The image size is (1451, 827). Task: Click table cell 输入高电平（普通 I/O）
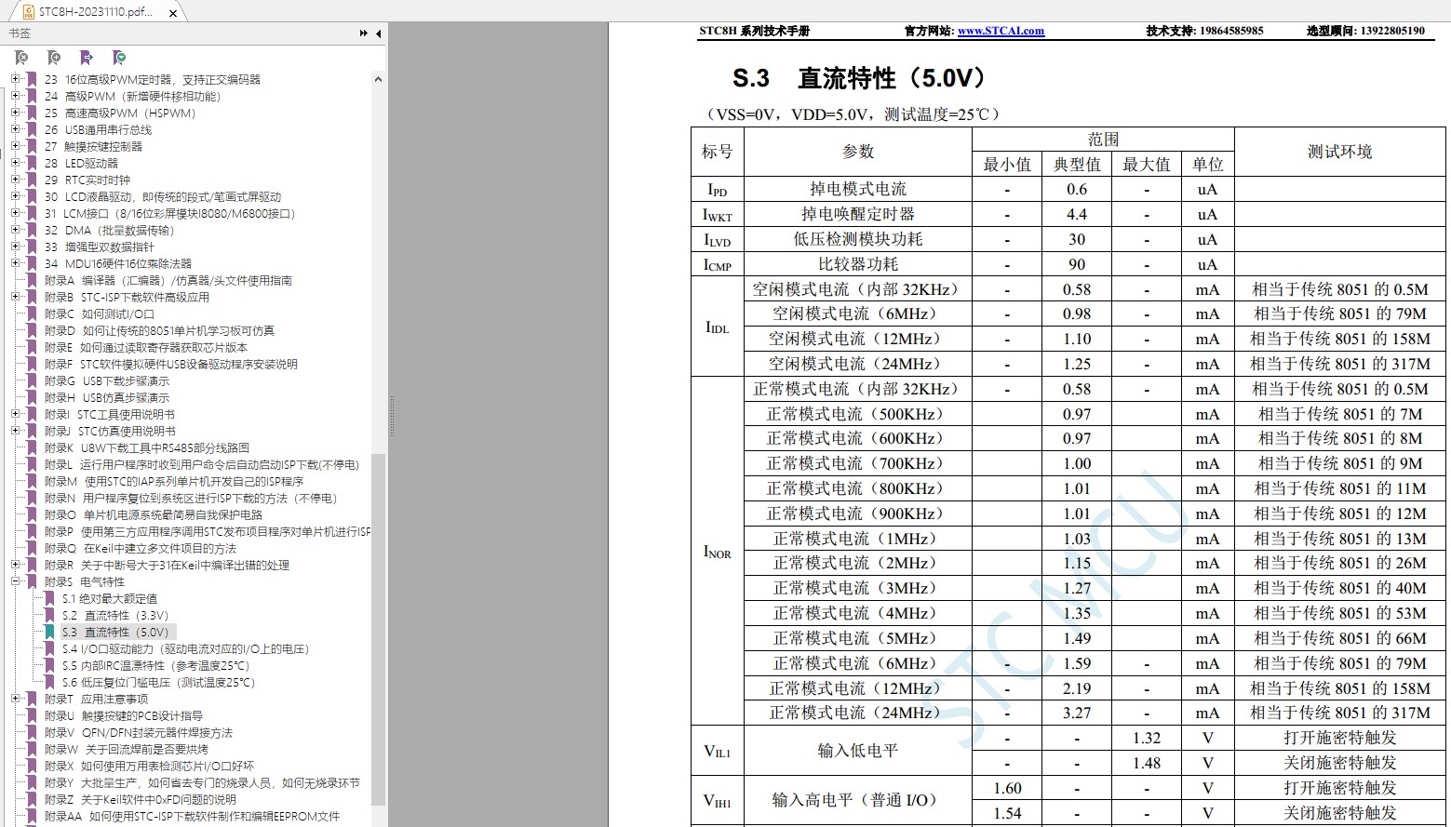click(x=858, y=800)
